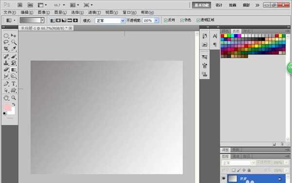292x183 pixels.
Task: Click the Background layer thumbnail
Action: pyautogui.click(x=233, y=179)
